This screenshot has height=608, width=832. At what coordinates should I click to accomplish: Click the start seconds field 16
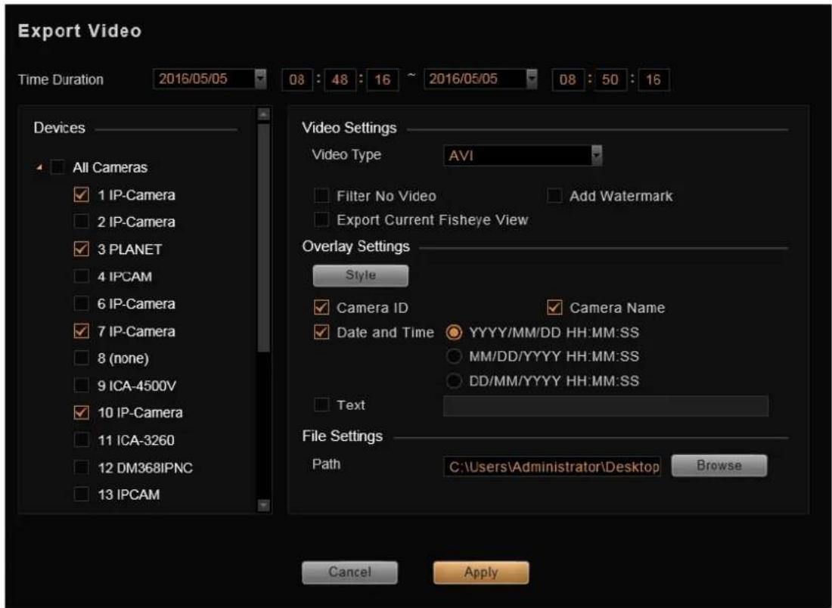tap(383, 79)
